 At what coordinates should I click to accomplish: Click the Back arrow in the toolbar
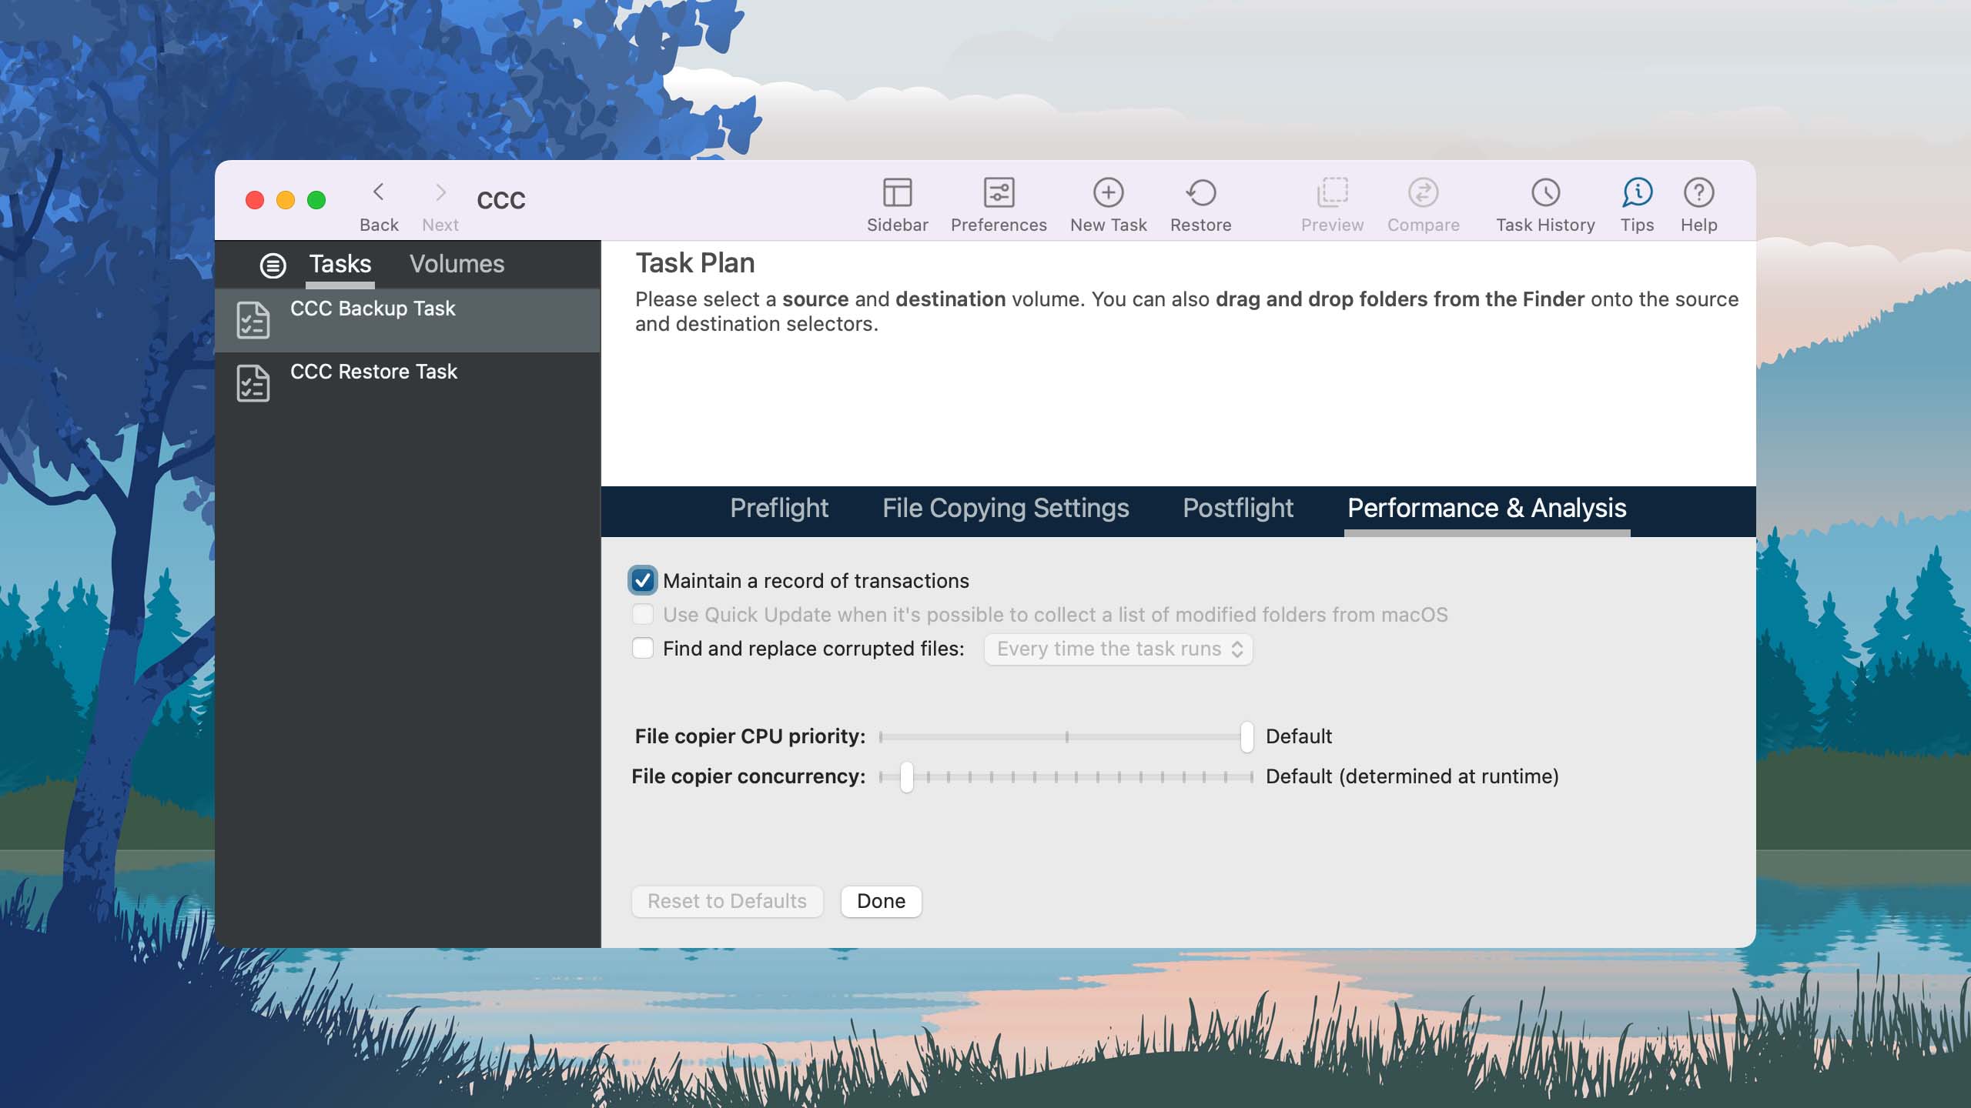[378, 192]
